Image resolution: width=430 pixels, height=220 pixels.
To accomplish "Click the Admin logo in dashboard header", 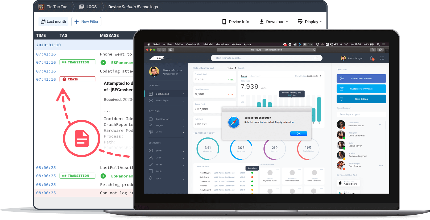I will click(160, 58).
